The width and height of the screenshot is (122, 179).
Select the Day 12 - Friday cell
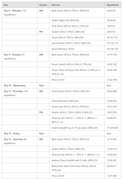[x=19, y=133]
